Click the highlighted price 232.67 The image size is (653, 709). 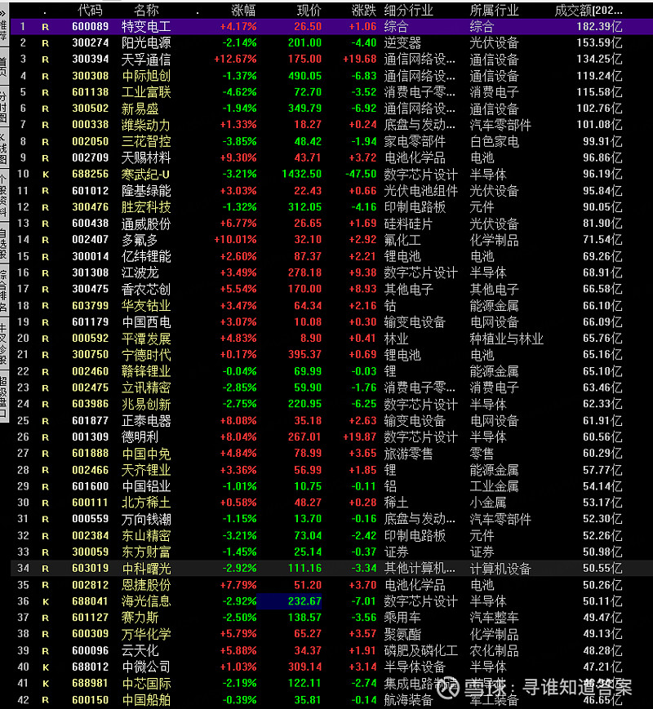pyautogui.click(x=304, y=601)
